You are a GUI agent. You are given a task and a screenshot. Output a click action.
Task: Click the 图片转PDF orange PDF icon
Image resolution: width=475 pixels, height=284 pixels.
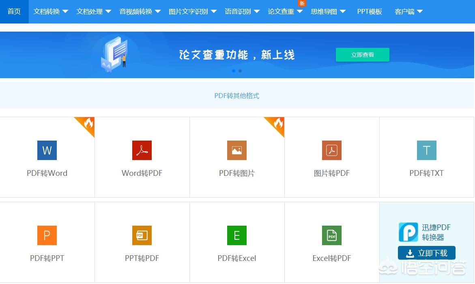(x=332, y=150)
